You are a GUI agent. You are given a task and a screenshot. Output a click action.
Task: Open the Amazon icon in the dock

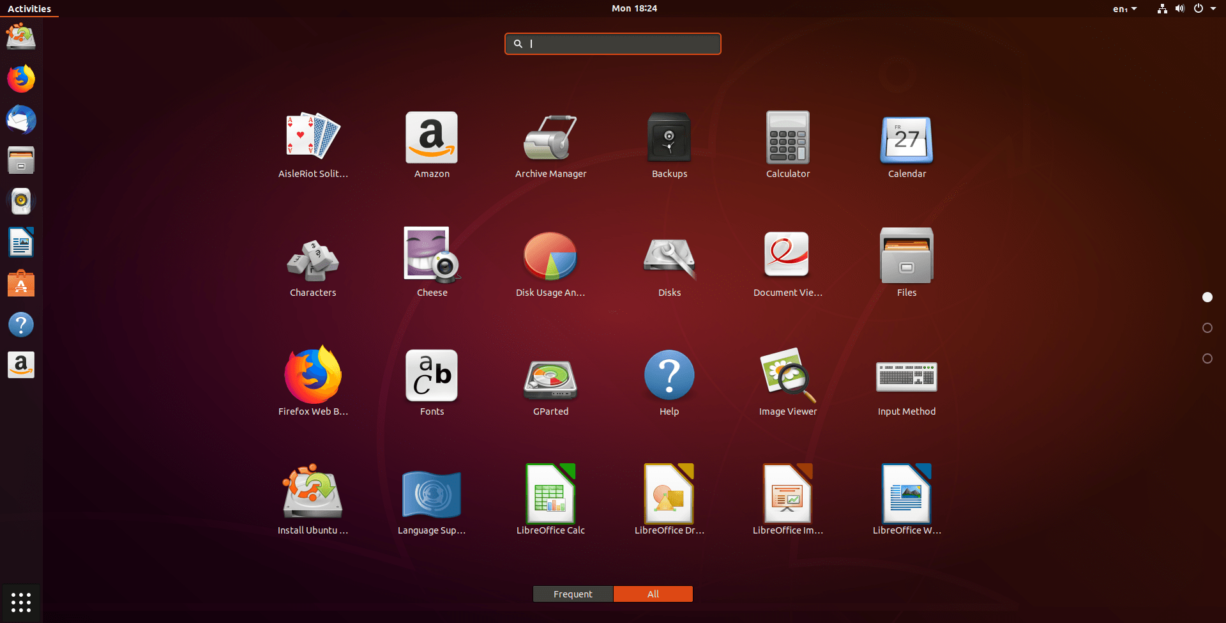[x=21, y=365]
